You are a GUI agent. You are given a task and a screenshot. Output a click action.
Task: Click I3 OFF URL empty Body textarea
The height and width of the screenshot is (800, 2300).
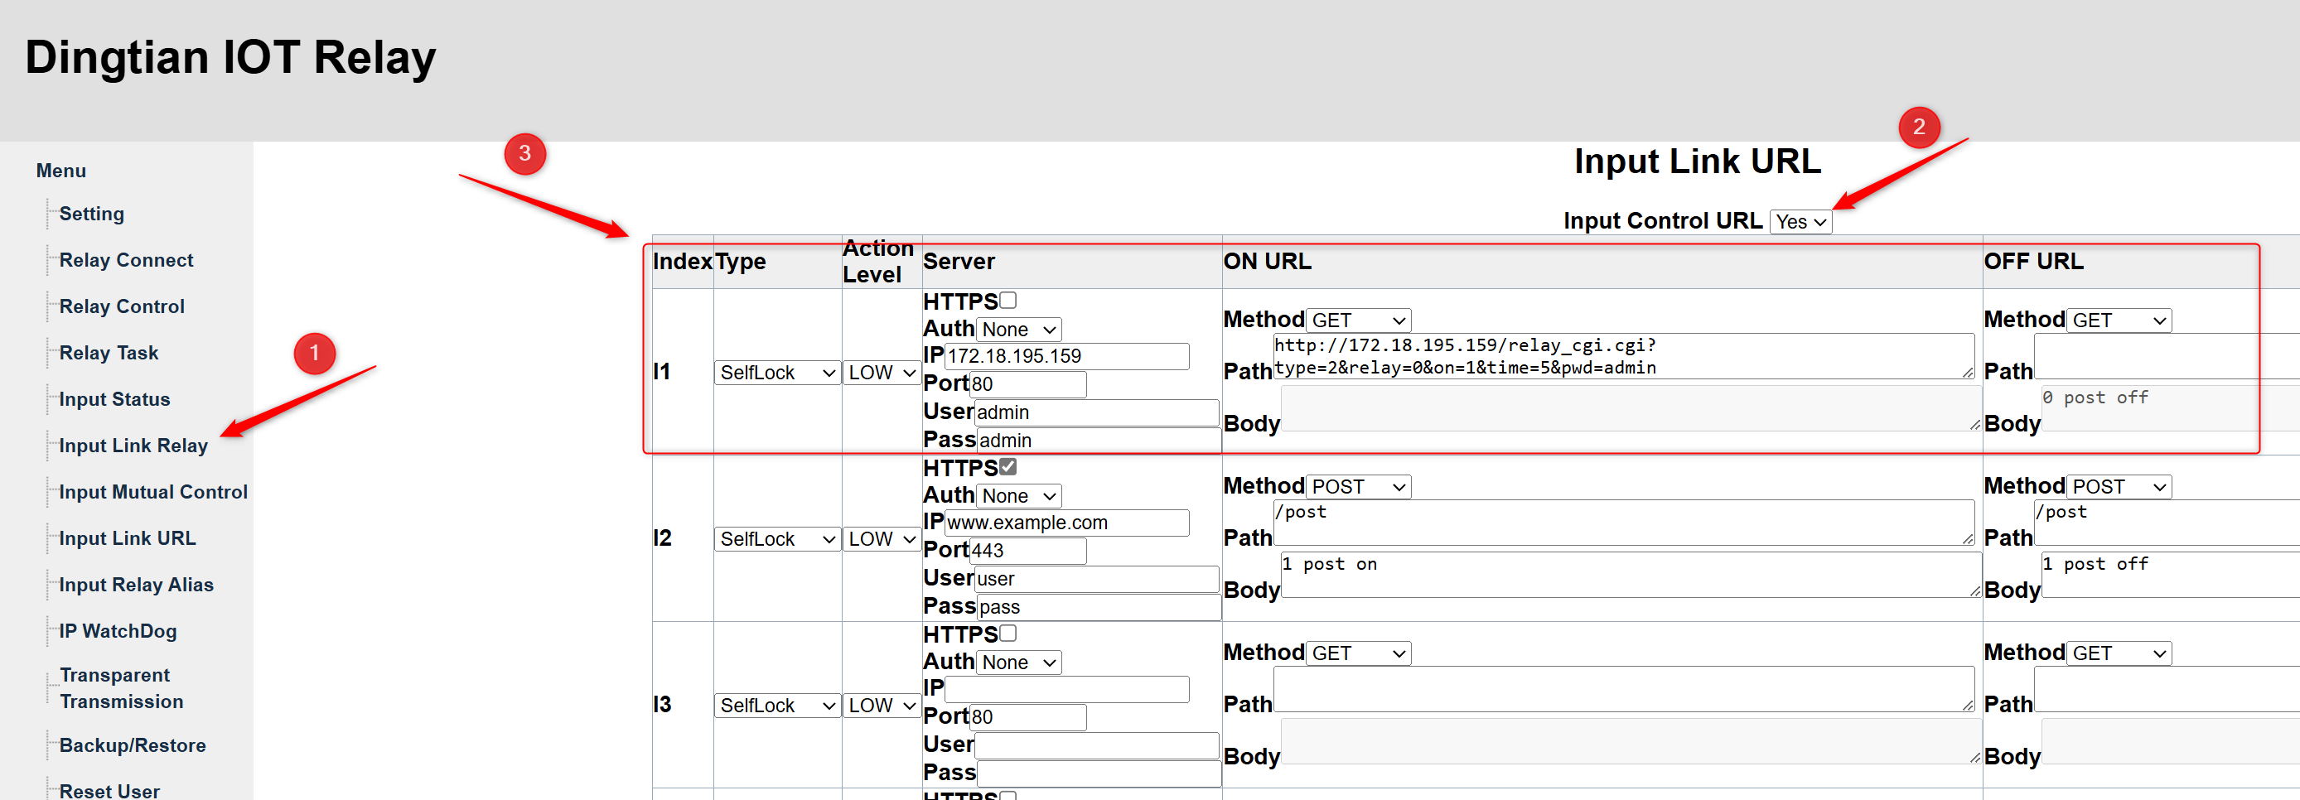click(2171, 742)
